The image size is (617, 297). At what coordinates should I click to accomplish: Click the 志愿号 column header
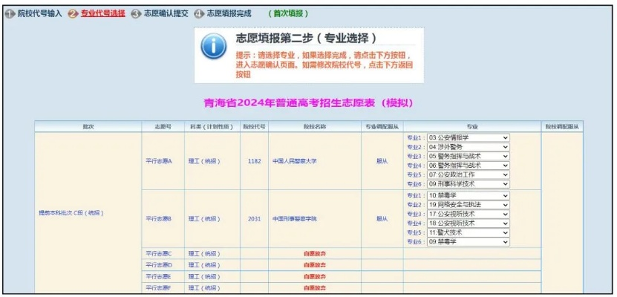[163, 127]
